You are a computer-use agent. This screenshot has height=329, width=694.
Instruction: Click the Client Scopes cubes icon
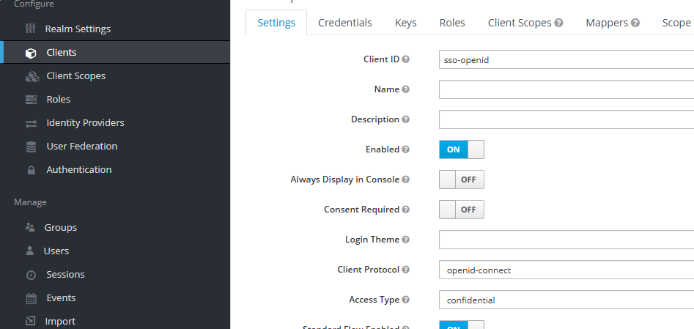tap(31, 76)
